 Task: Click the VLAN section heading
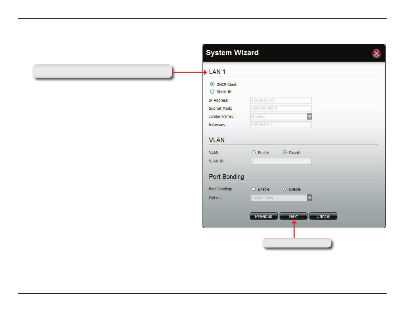coord(217,140)
